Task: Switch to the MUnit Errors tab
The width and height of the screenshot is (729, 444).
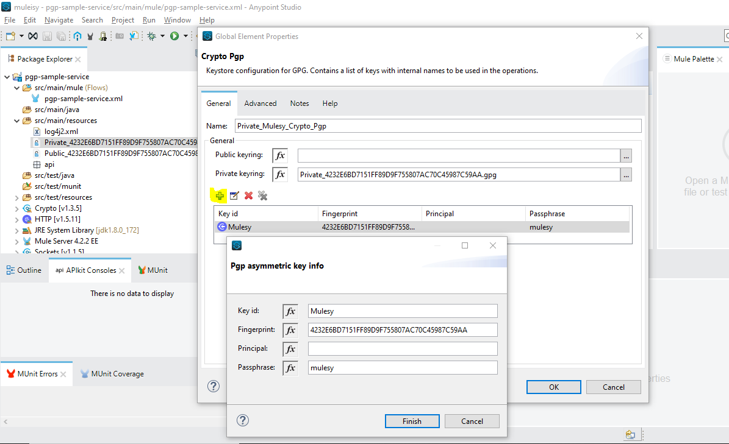Action: coord(37,374)
